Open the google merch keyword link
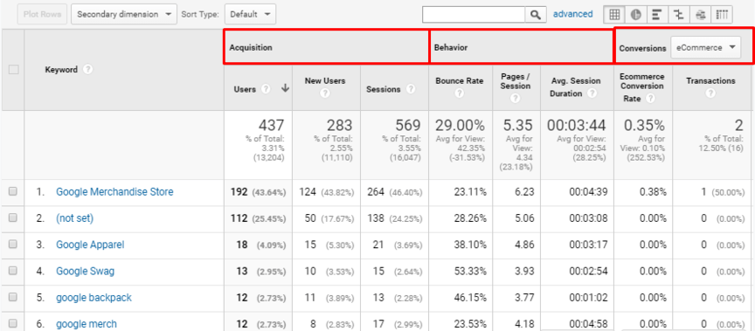The image size is (755, 331). tap(87, 324)
